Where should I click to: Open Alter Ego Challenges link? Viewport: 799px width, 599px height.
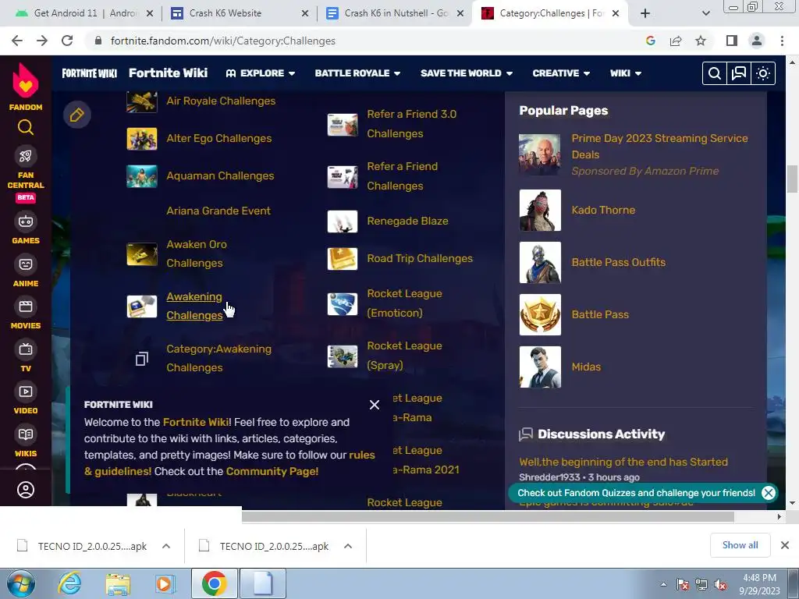pyautogui.click(x=219, y=138)
